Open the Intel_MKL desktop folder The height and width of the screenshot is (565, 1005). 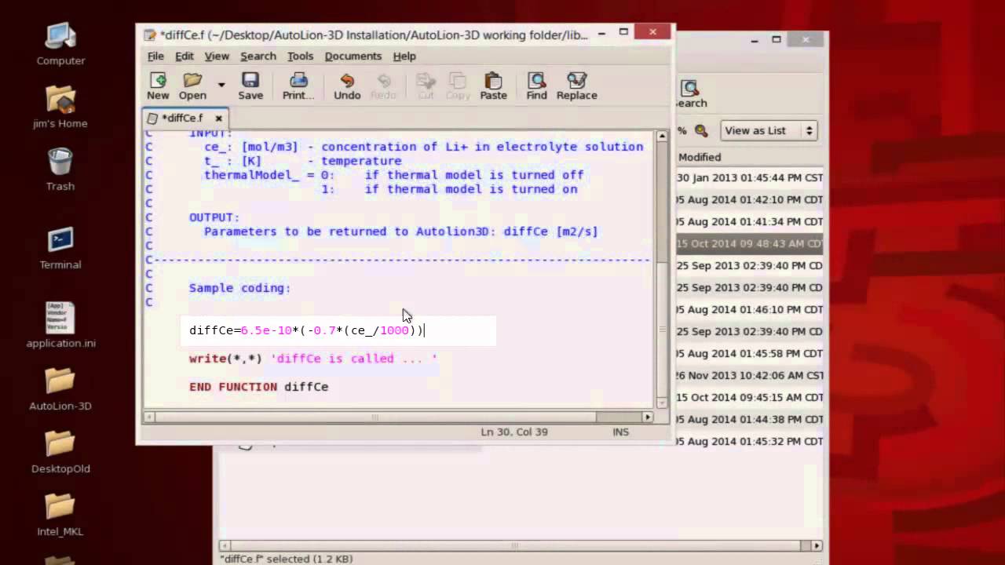[60, 514]
